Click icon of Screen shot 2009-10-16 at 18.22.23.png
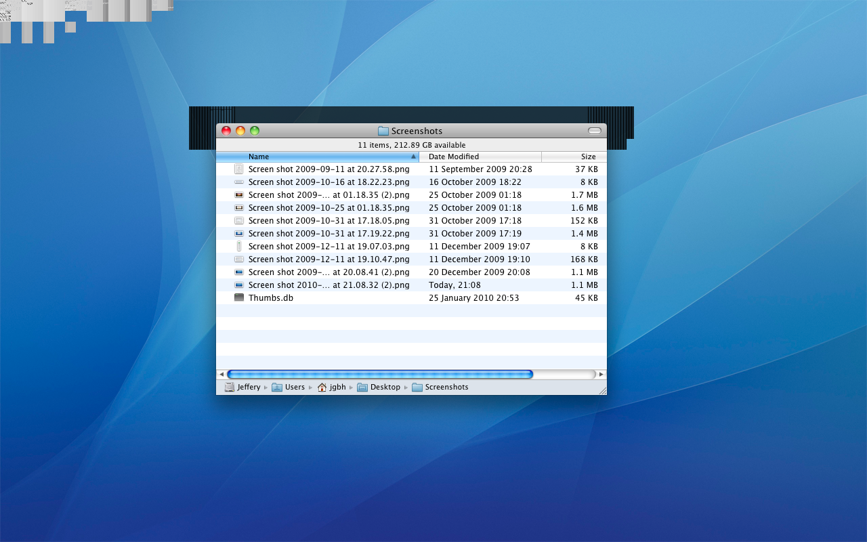Image resolution: width=867 pixels, height=542 pixels. (x=238, y=182)
